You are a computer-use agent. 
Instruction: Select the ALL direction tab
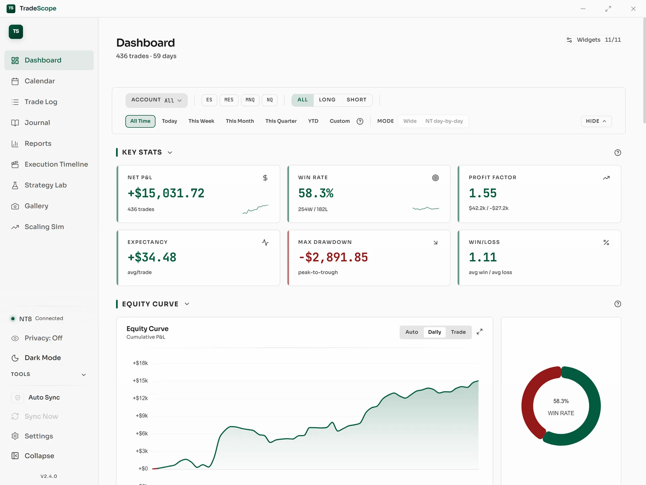(302, 100)
